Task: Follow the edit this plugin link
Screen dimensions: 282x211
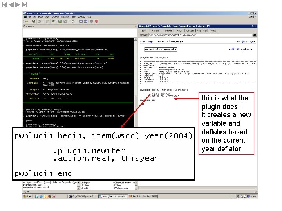Action: [240, 49]
